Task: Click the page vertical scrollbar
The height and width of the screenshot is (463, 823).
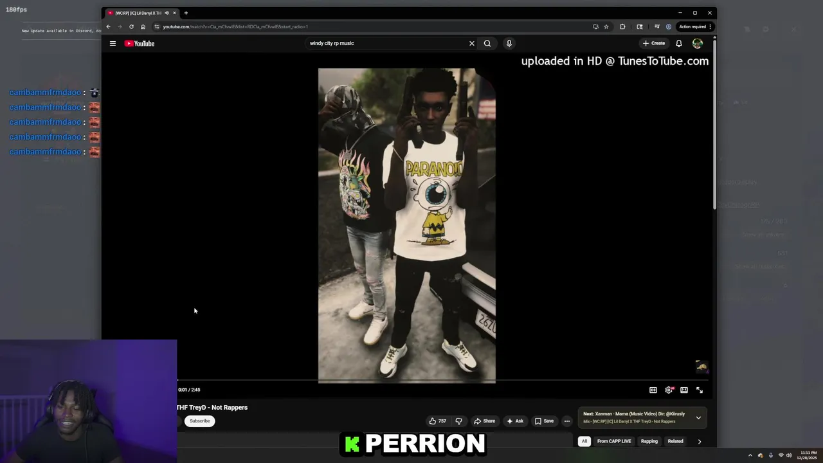Action: (714, 125)
